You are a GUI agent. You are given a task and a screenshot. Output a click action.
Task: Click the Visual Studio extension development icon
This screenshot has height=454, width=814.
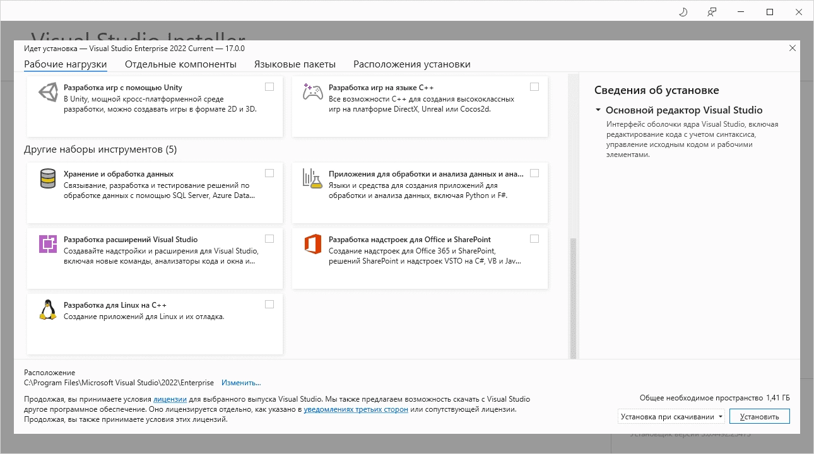tap(49, 243)
